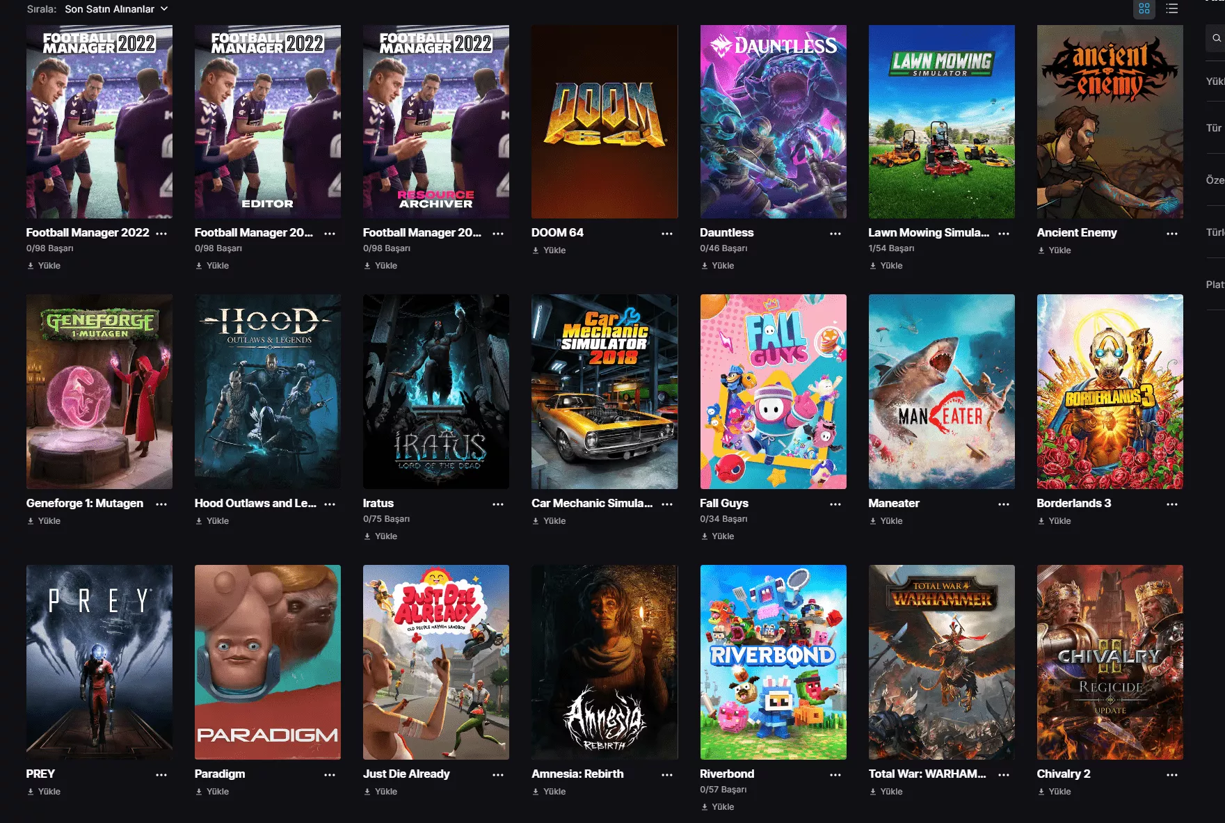This screenshot has height=823, width=1225.
Task: Open the DOOM 64 three-dot options menu
Action: point(667,234)
